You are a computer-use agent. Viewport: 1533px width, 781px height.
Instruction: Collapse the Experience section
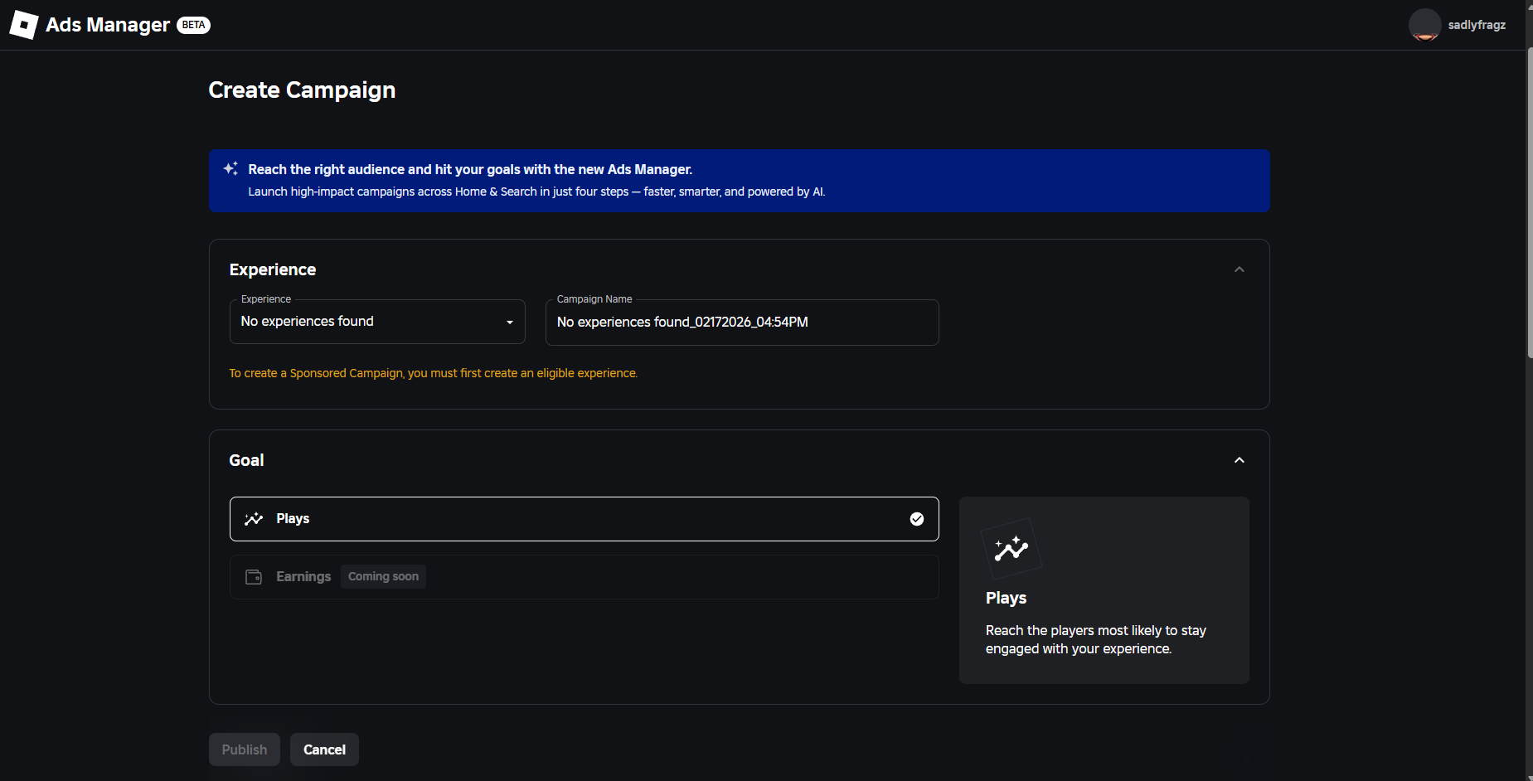pos(1239,269)
